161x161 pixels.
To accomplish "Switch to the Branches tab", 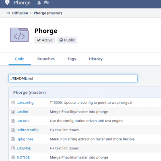I will [46, 59].
